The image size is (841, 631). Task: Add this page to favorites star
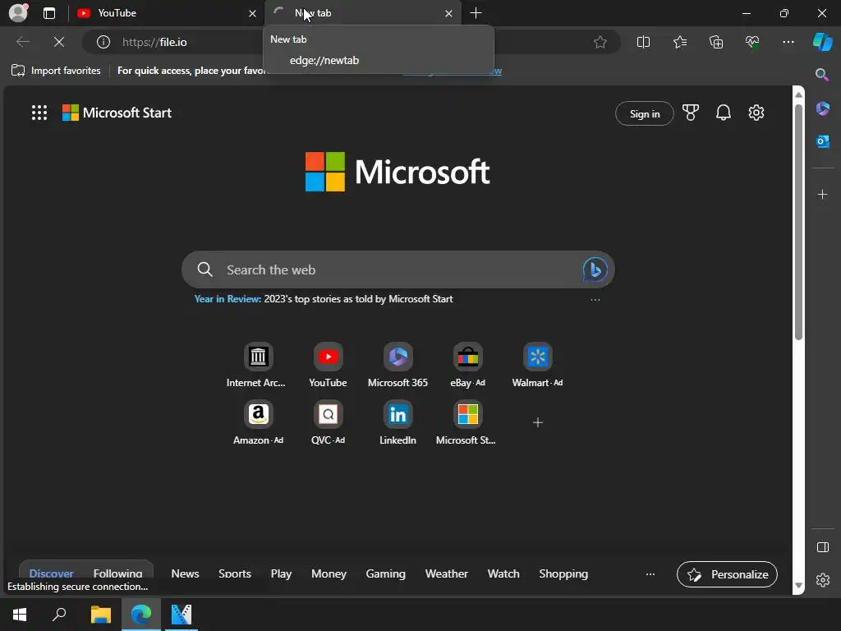point(600,42)
